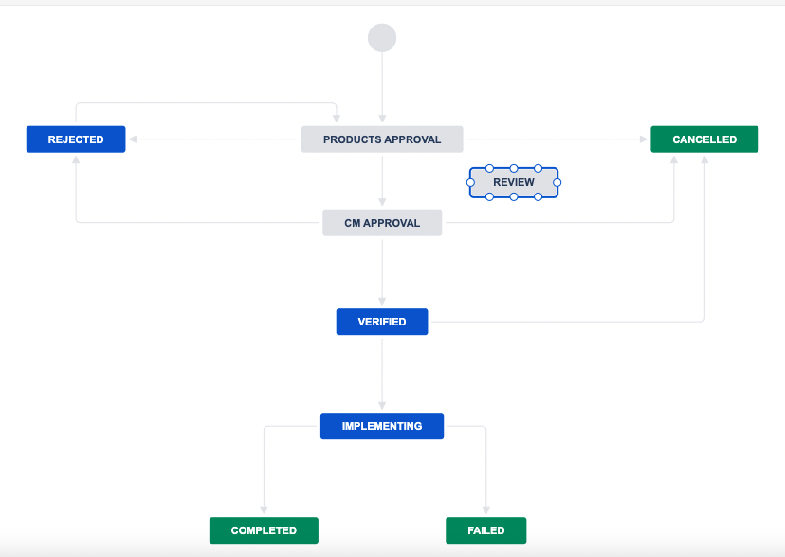Select the IMPLEMENTING status node
Screen dimensions: 785x557
pos(382,426)
